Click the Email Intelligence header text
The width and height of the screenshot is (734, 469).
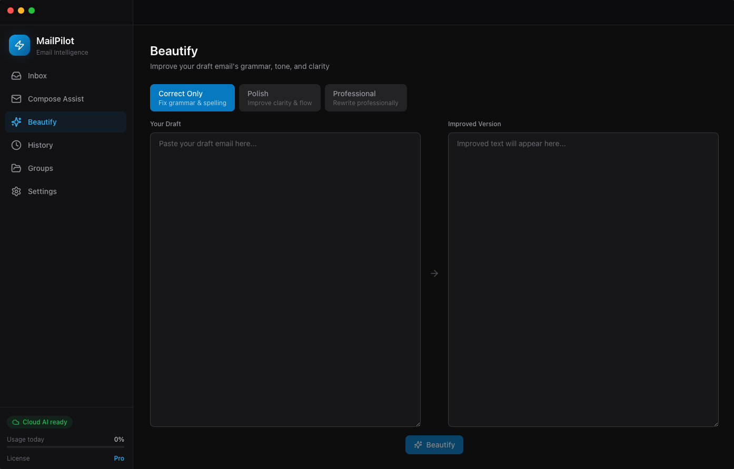62,52
